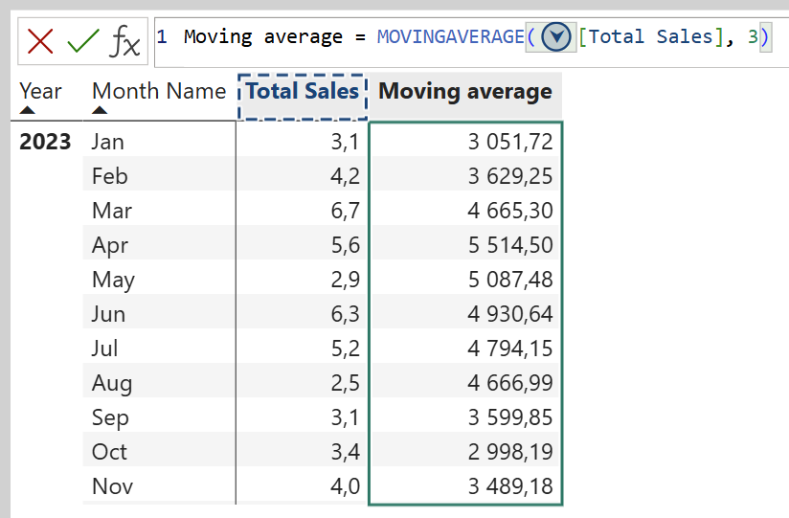Click the moving average value 4 665,30
Viewport: 789px width, 518px height.
pos(510,211)
